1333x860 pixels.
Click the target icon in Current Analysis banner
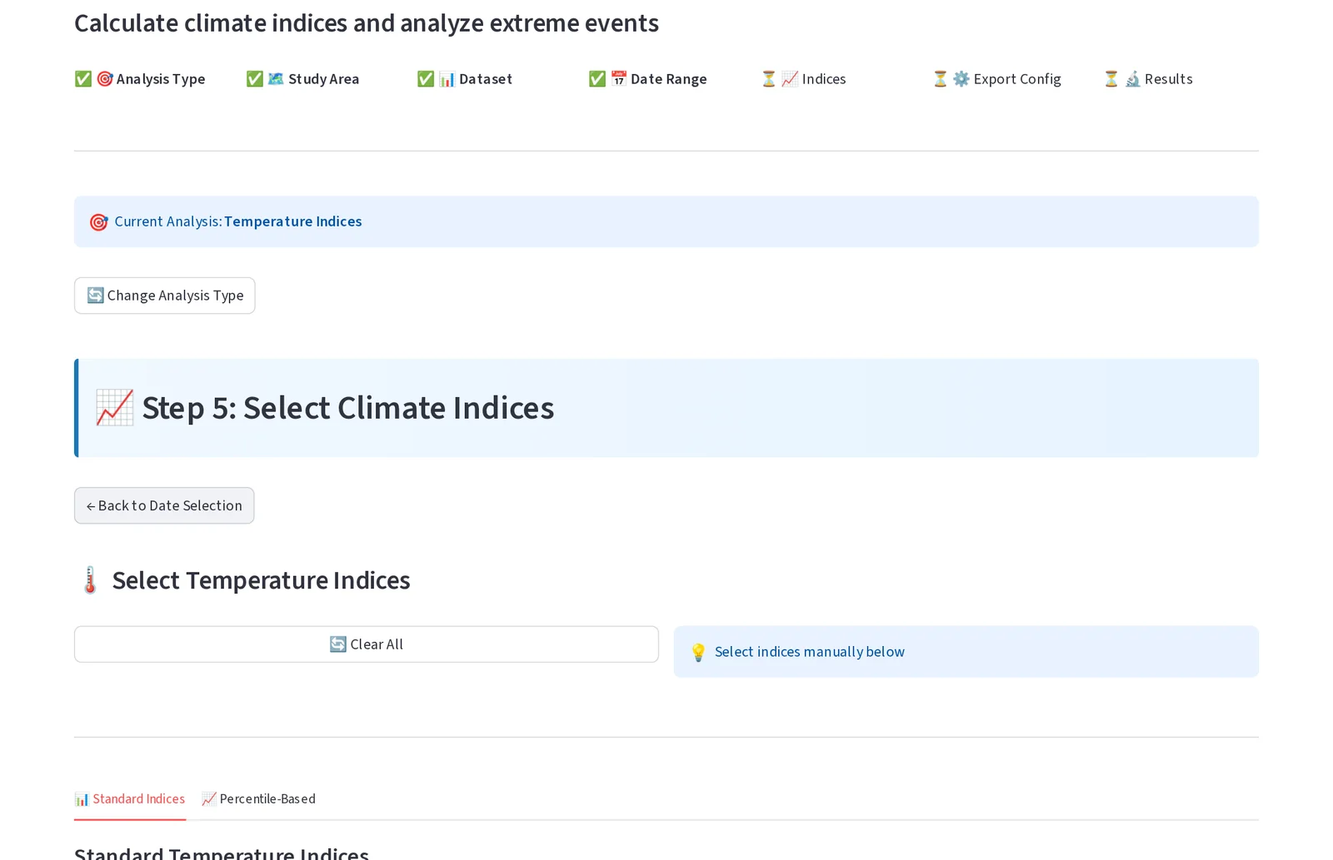click(99, 222)
